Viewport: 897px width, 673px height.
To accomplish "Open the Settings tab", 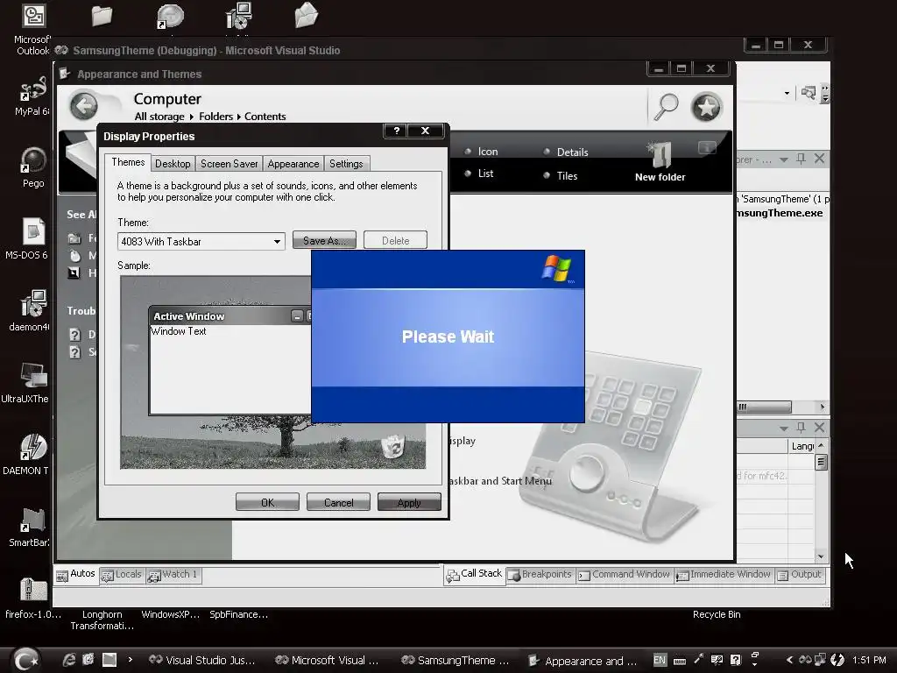I will (x=346, y=164).
